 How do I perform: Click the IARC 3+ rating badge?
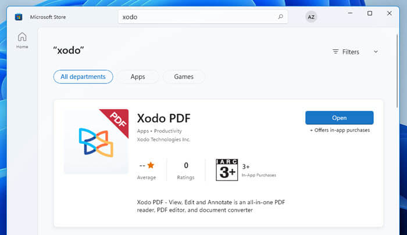(227, 169)
